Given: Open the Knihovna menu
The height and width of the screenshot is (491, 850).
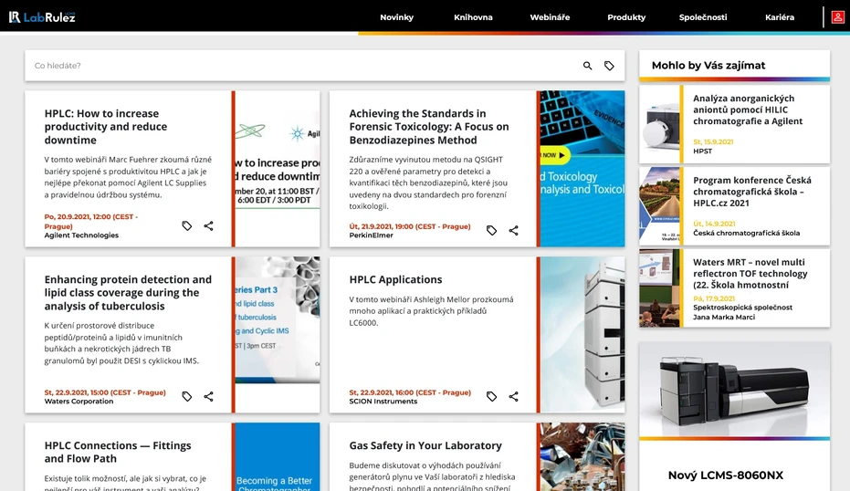Looking at the screenshot, I should pyautogui.click(x=473, y=17).
